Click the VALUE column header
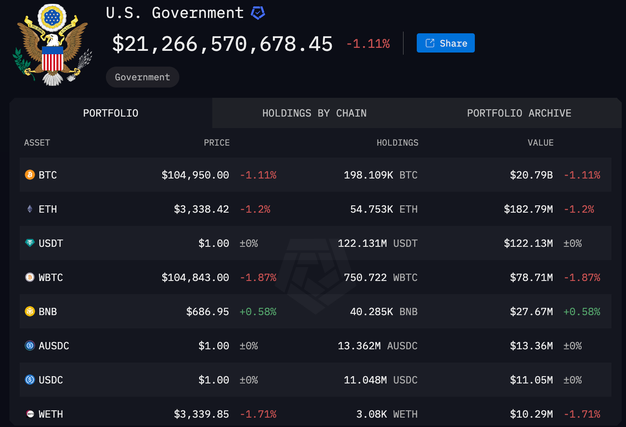The width and height of the screenshot is (626, 427). pyautogui.click(x=541, y=143)
